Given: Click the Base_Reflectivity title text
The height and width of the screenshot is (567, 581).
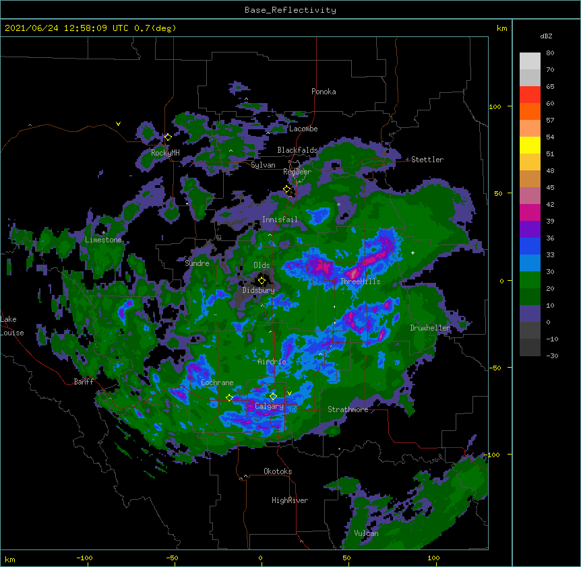Looking at the screenshot, I should 290,10.
